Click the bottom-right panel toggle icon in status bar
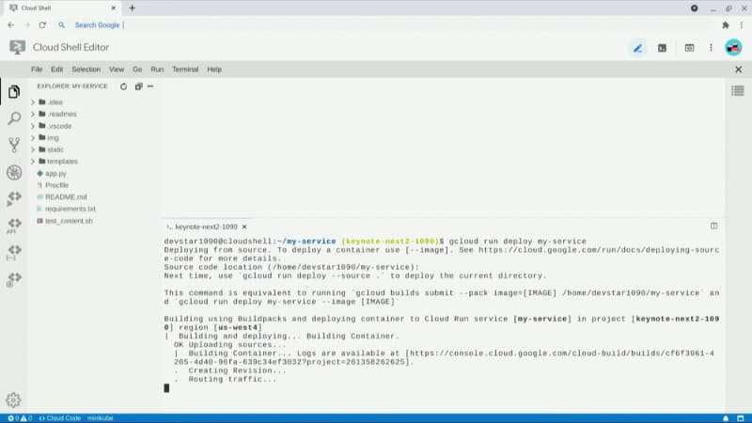The width and height of the screenshot is (752, 423). pyautogui.click(x=741, y=418)
